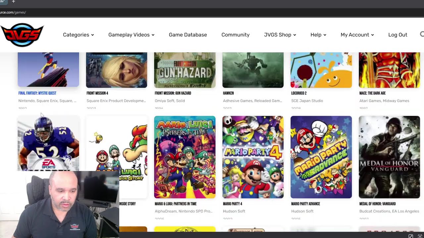The image size is (424, 238).
Task: Click the Gun Hazard cover image
Action: click(185, 70)
